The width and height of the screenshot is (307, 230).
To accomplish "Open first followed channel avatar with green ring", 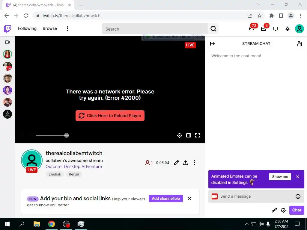I will pyautogui.click(x=7, y=54).
